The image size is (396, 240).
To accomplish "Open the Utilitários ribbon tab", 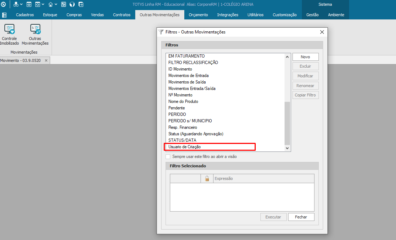I will 255,15.
